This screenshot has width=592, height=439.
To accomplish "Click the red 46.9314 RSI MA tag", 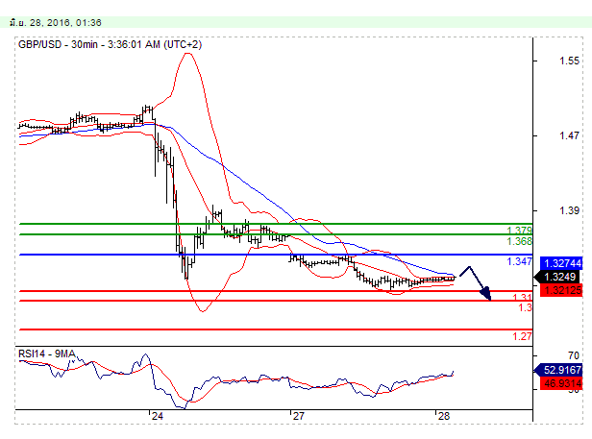I will pos(561,383).
